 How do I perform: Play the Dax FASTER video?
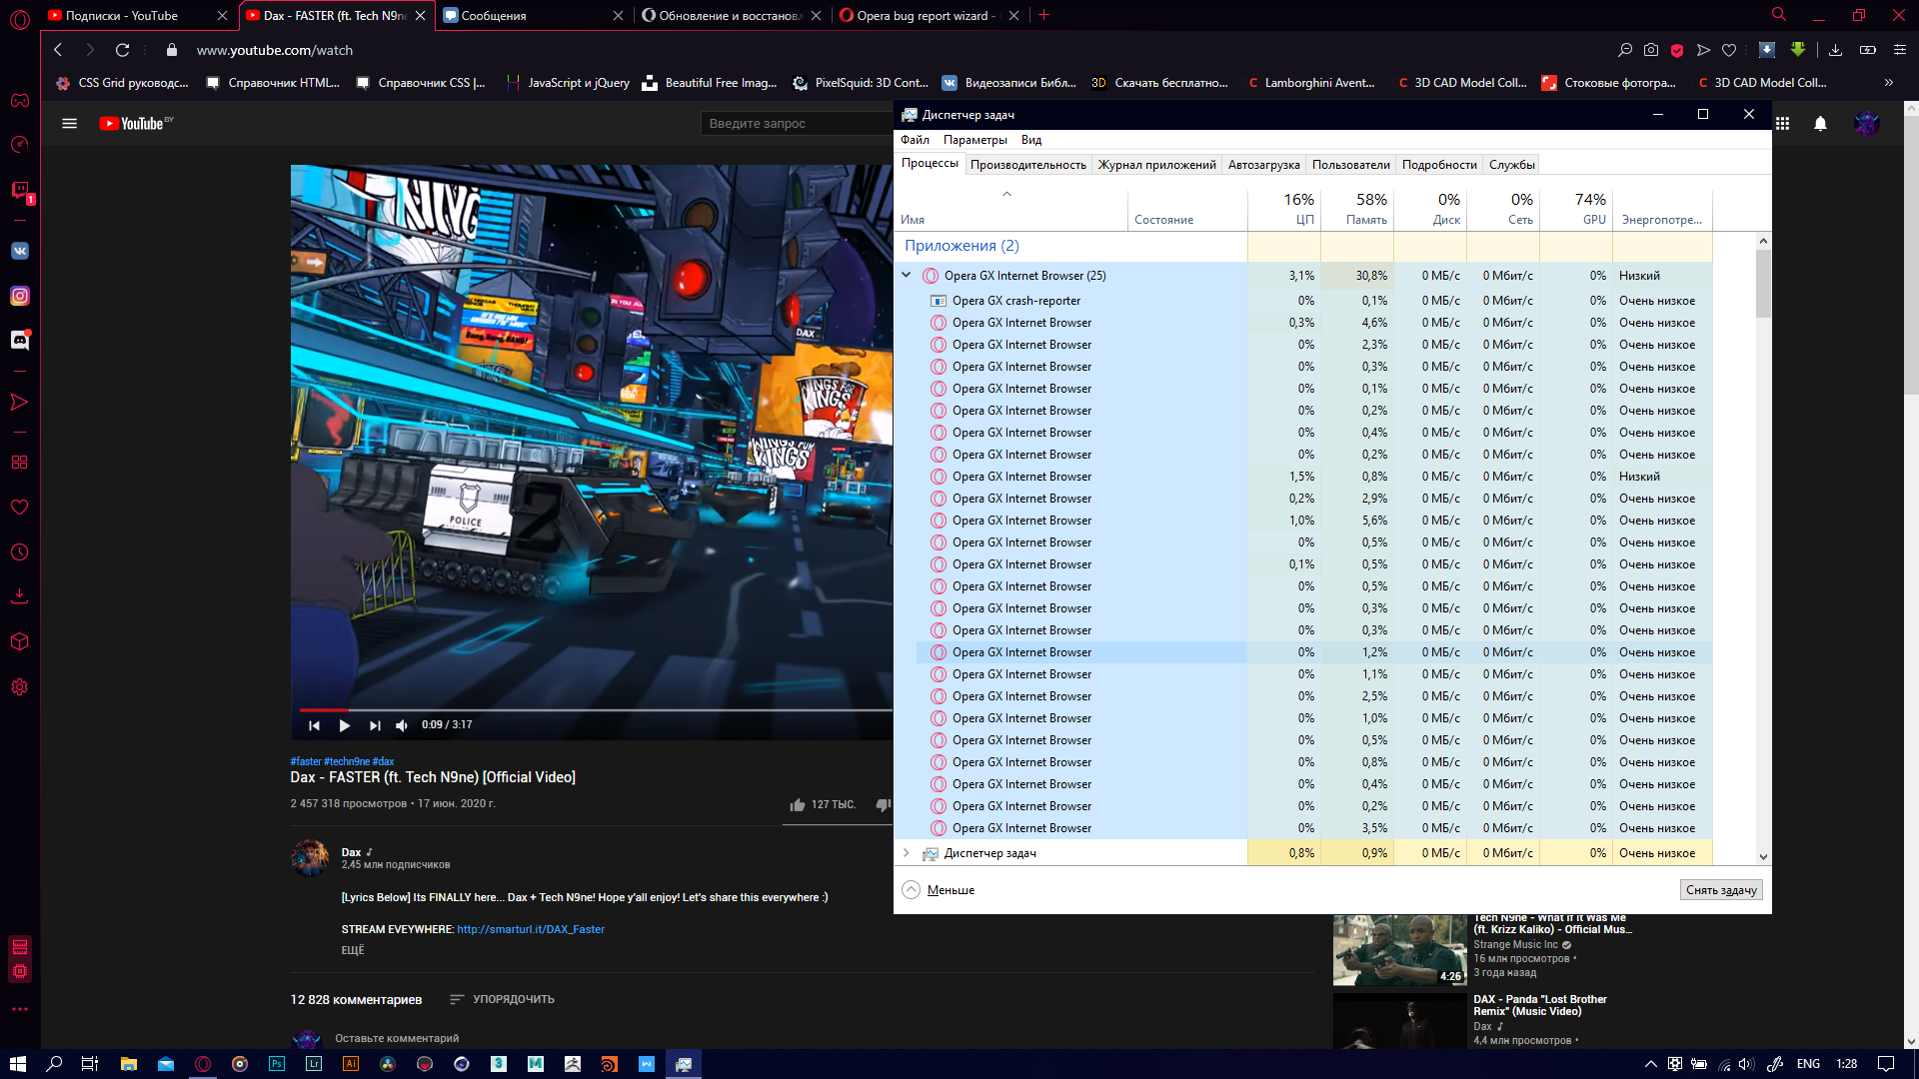point(344,725)
